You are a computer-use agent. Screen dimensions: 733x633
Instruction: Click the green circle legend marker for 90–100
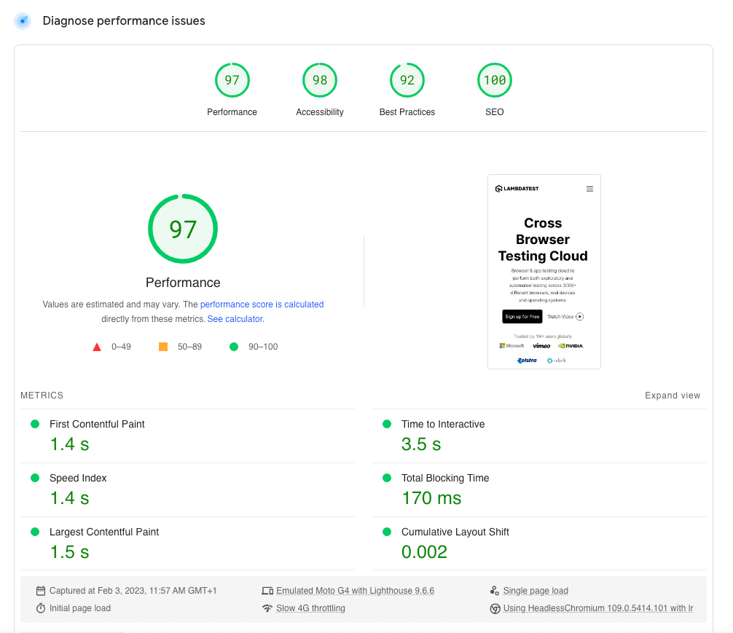[234, 347]
